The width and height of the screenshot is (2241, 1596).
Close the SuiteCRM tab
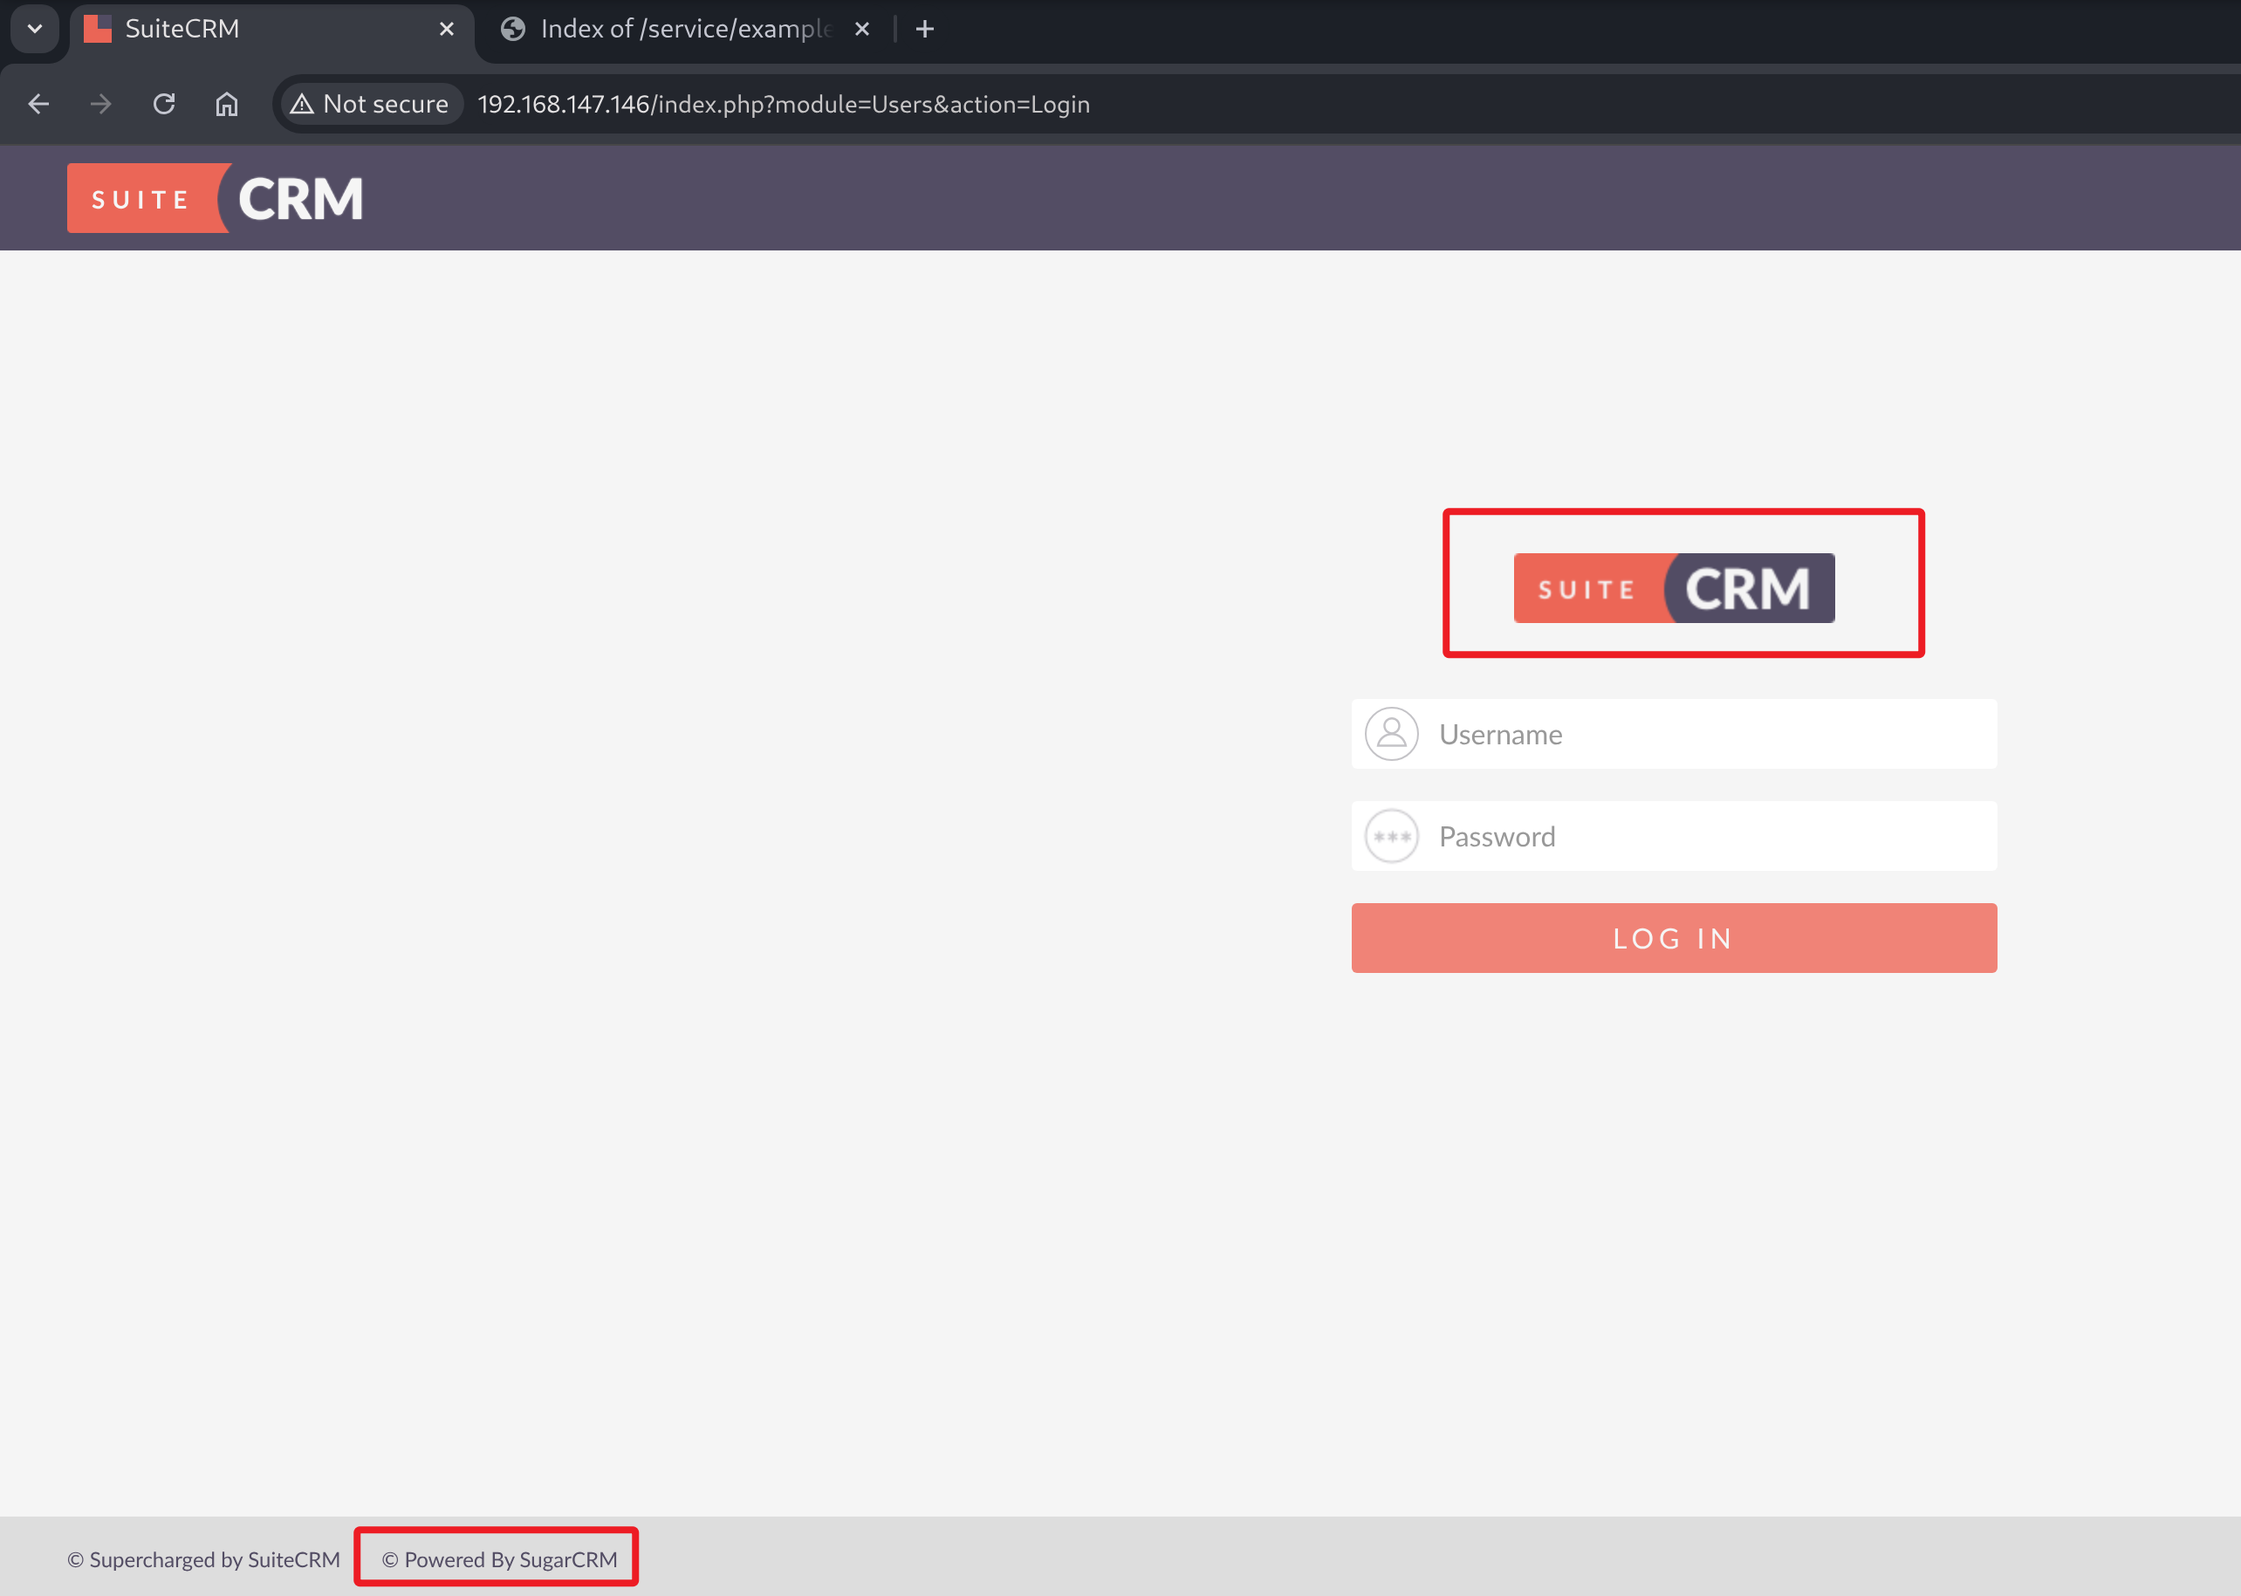tap(446, 30)
